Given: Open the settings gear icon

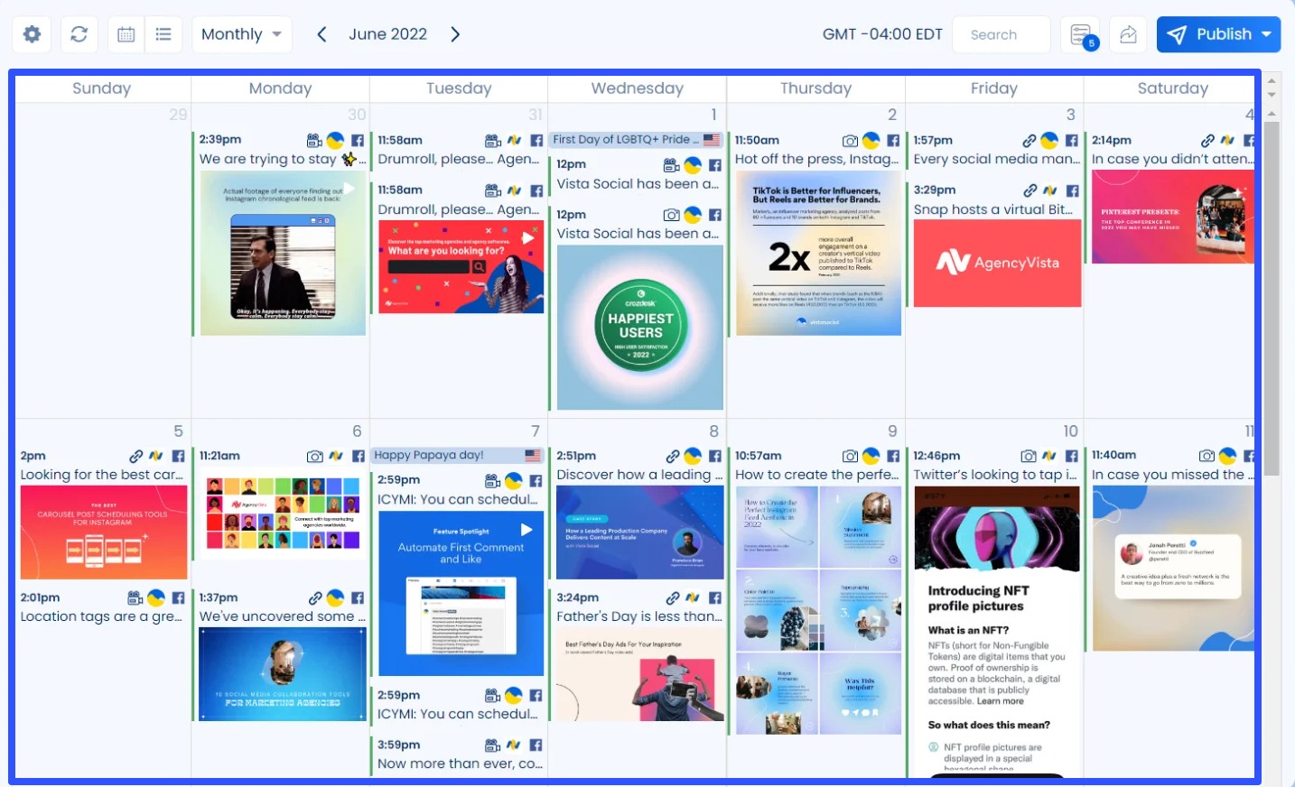Looking at the screenshot, I should tap(32, 34).
